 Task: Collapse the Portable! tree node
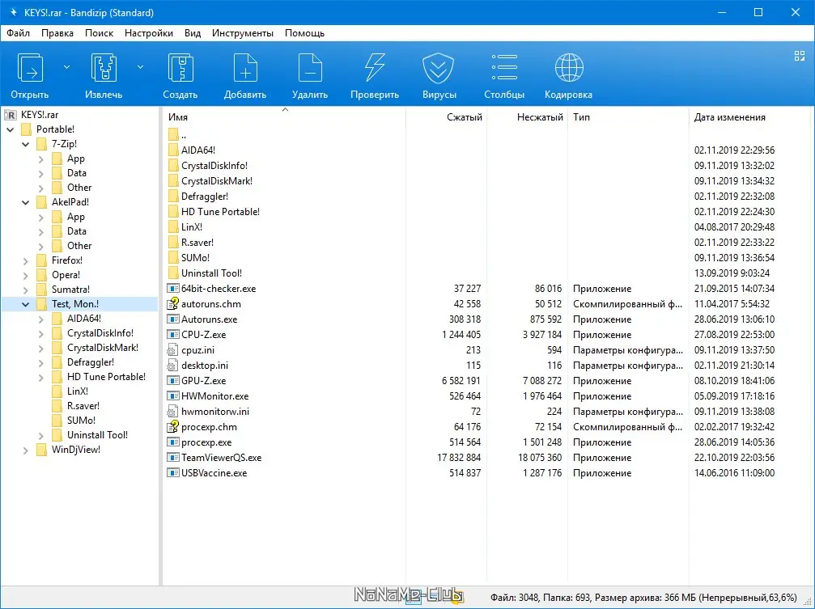coord(11,129)
